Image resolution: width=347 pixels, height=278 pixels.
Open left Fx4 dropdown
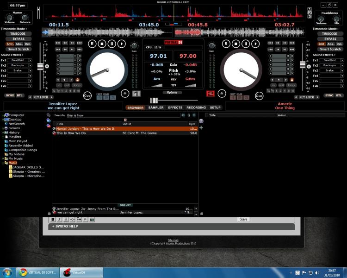(x=31, y=76)
